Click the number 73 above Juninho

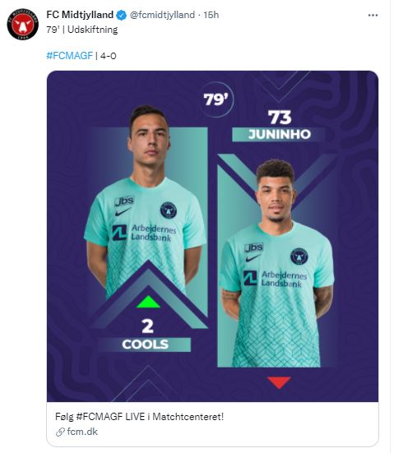pyautogui.click(x=280, y=118)
